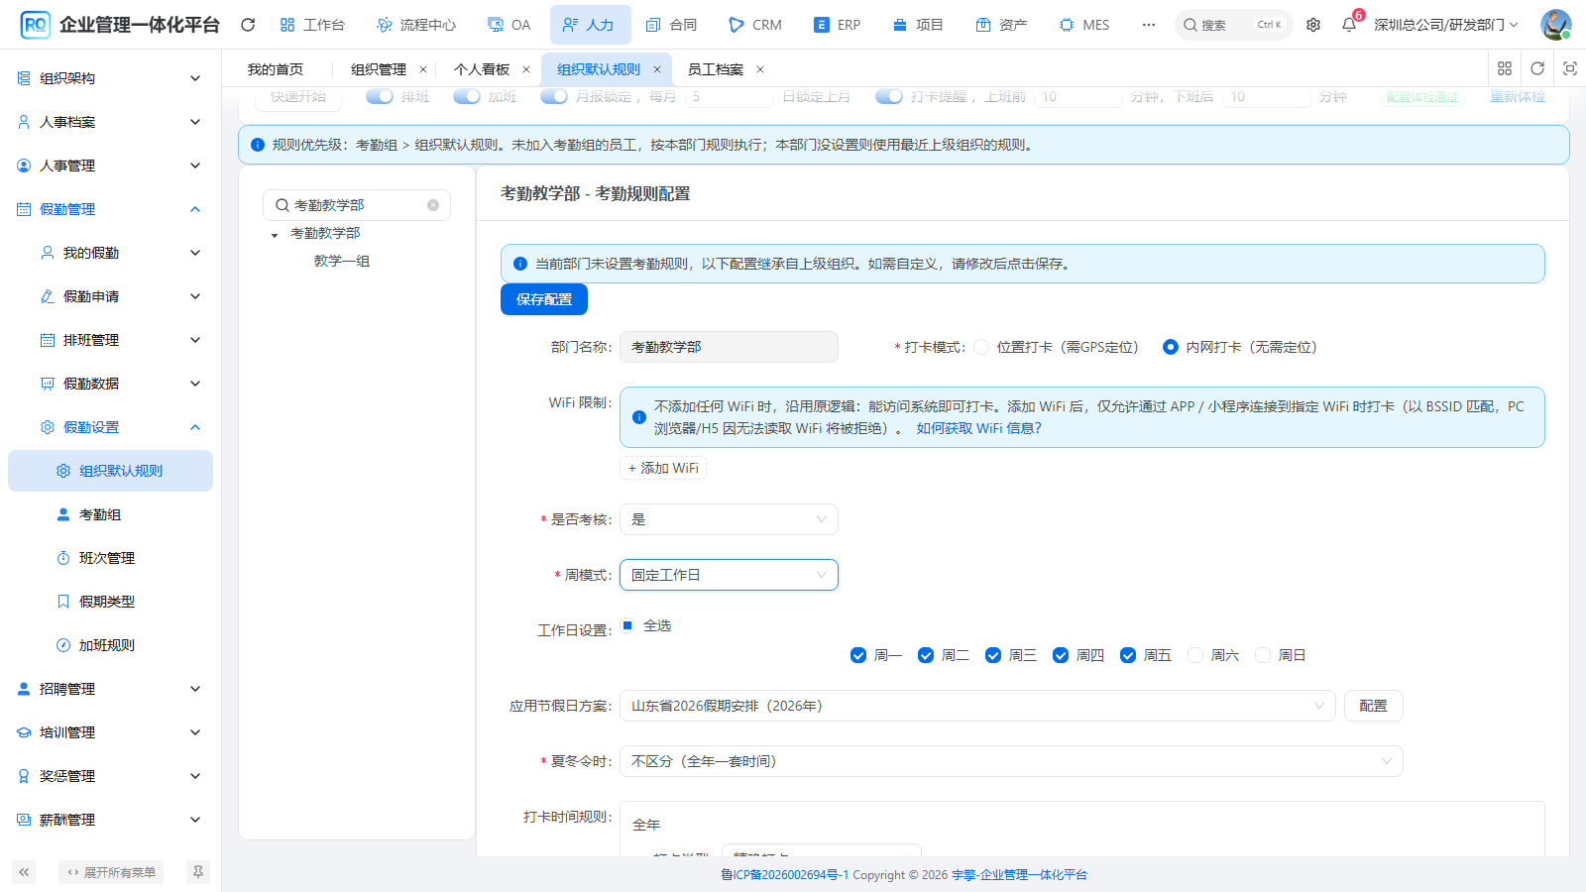Toggle the 全选 workday checkbox

coord(627,625)
